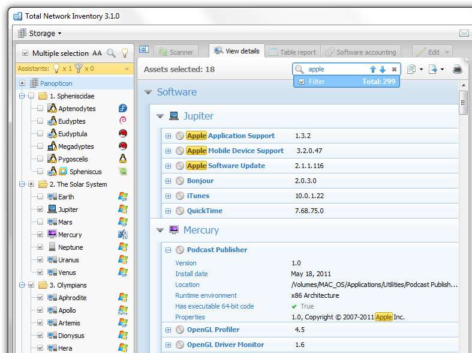Click the Panopticon storage root icon
The image size is (472, 353).
[x=34, y=83]
